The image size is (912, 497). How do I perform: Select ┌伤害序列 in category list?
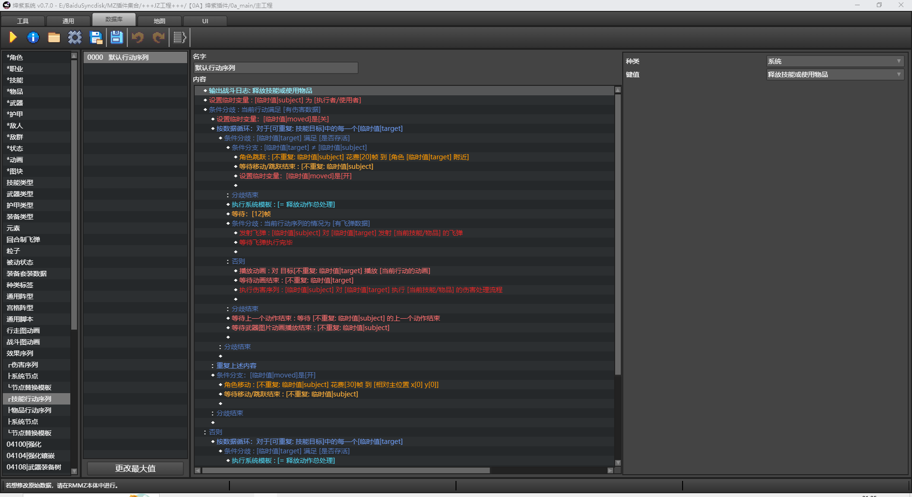37,365
